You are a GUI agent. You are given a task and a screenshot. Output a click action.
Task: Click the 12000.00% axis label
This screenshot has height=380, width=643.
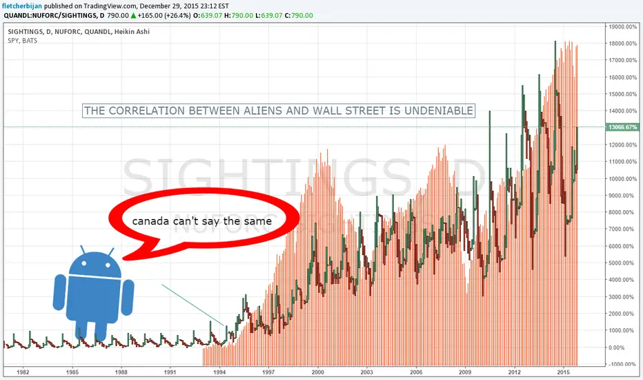coord(622,144)
